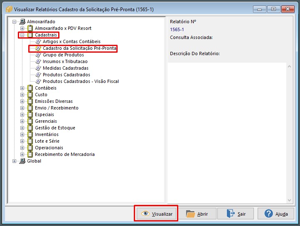This screenshot has height=226, width=300.
Task: Click the Artigos x Contas Contábeis report icon
Action: (x=38, y=41)
